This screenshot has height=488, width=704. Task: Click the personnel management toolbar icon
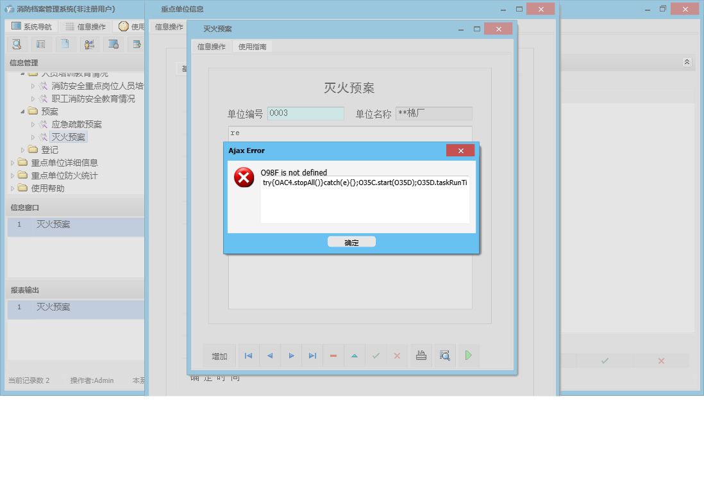click(89, 44)
